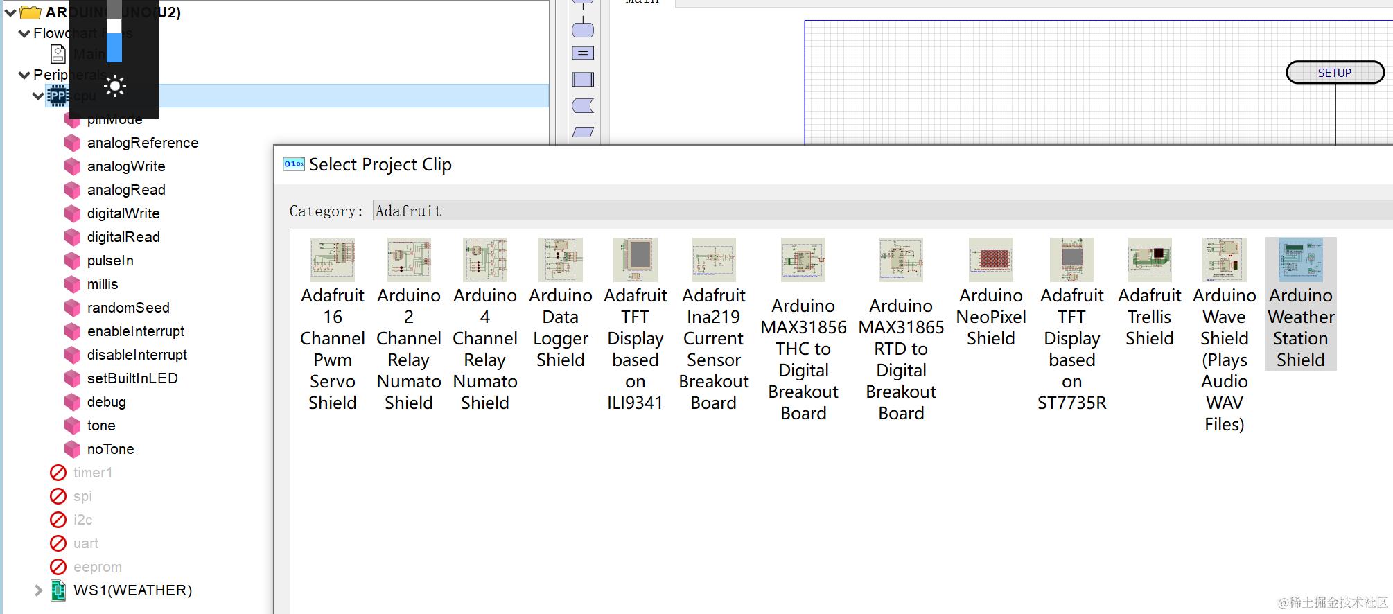
Task: Click the disabled timer1 peripheral item
Action: tap(92, 473)
